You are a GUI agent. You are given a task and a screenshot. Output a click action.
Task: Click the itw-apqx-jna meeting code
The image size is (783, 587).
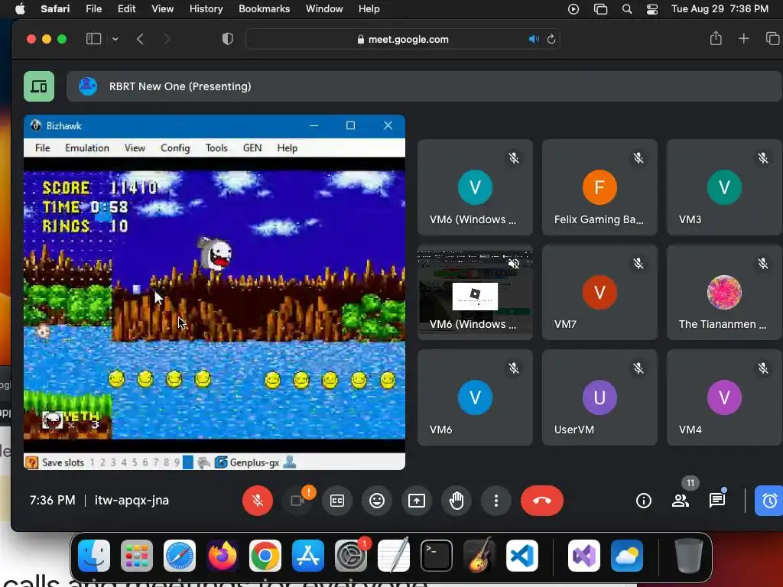pos(132,500)
